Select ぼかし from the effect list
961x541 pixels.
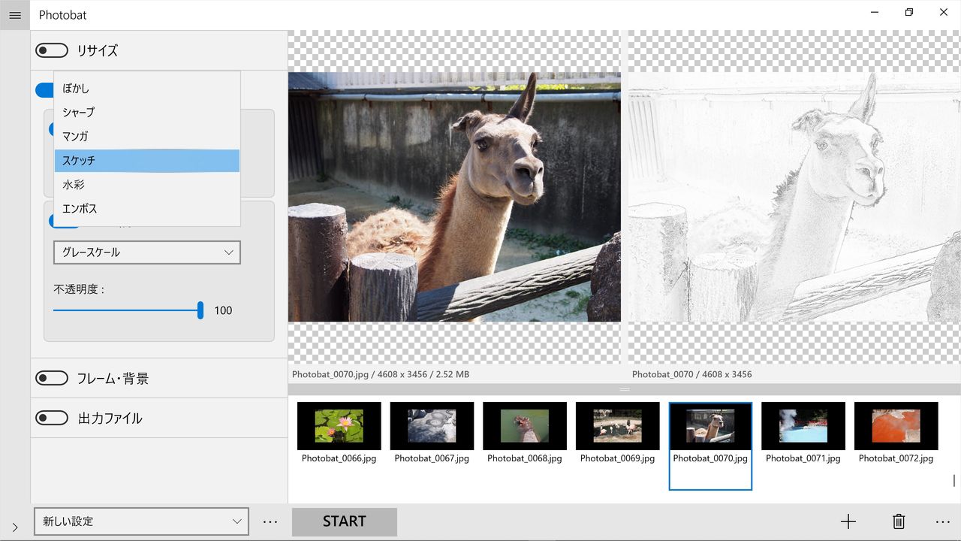[147, 89]
